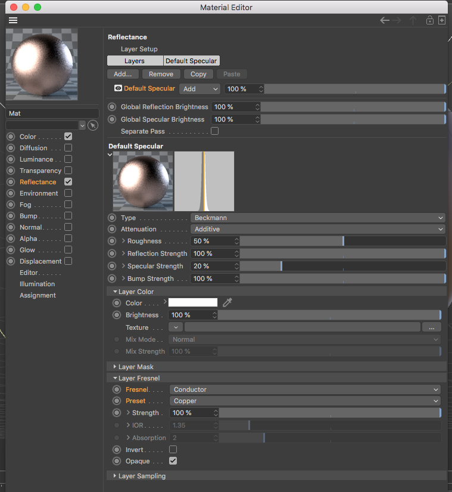Select the Layers tab

pyautogui.click(x=135, y=61)
